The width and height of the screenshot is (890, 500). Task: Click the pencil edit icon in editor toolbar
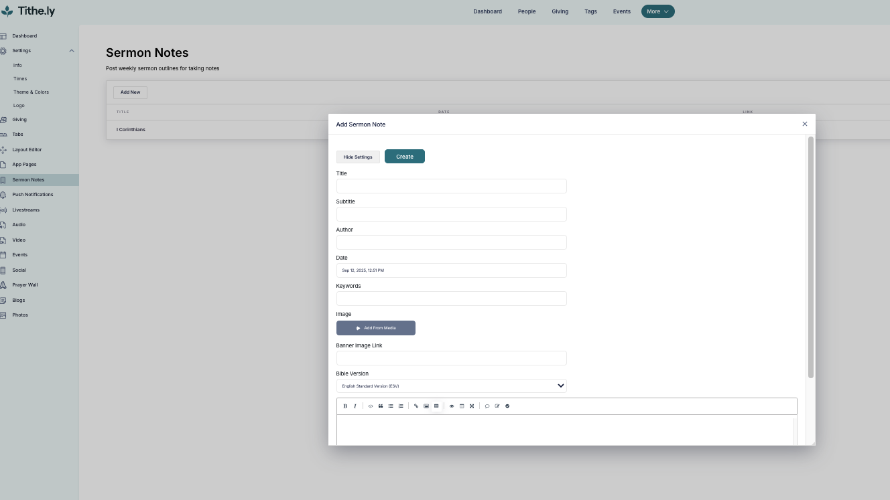tap(497, 406)
